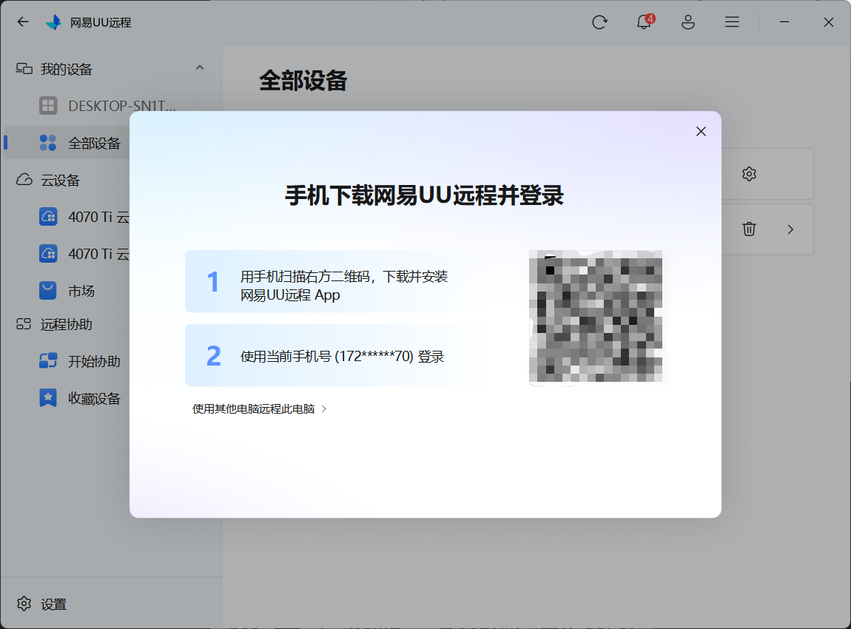Screen dimensions: 851x629
Task: Click the 市场 shopping bag icon
Action: [48, 290]
